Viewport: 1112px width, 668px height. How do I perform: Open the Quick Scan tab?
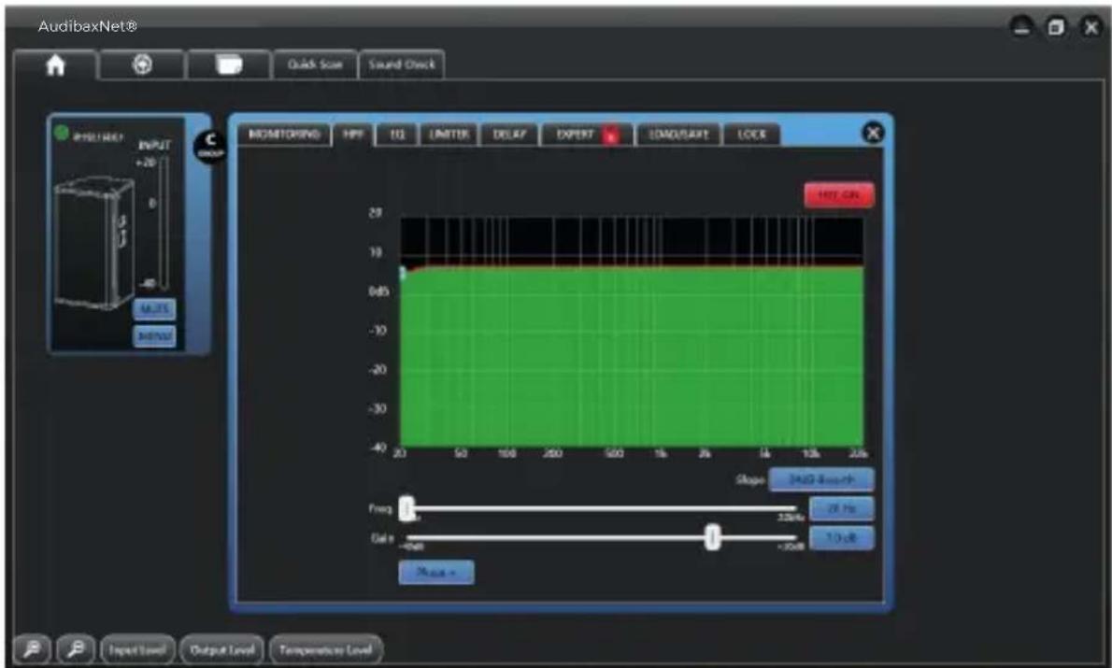[x=315, y=64]
